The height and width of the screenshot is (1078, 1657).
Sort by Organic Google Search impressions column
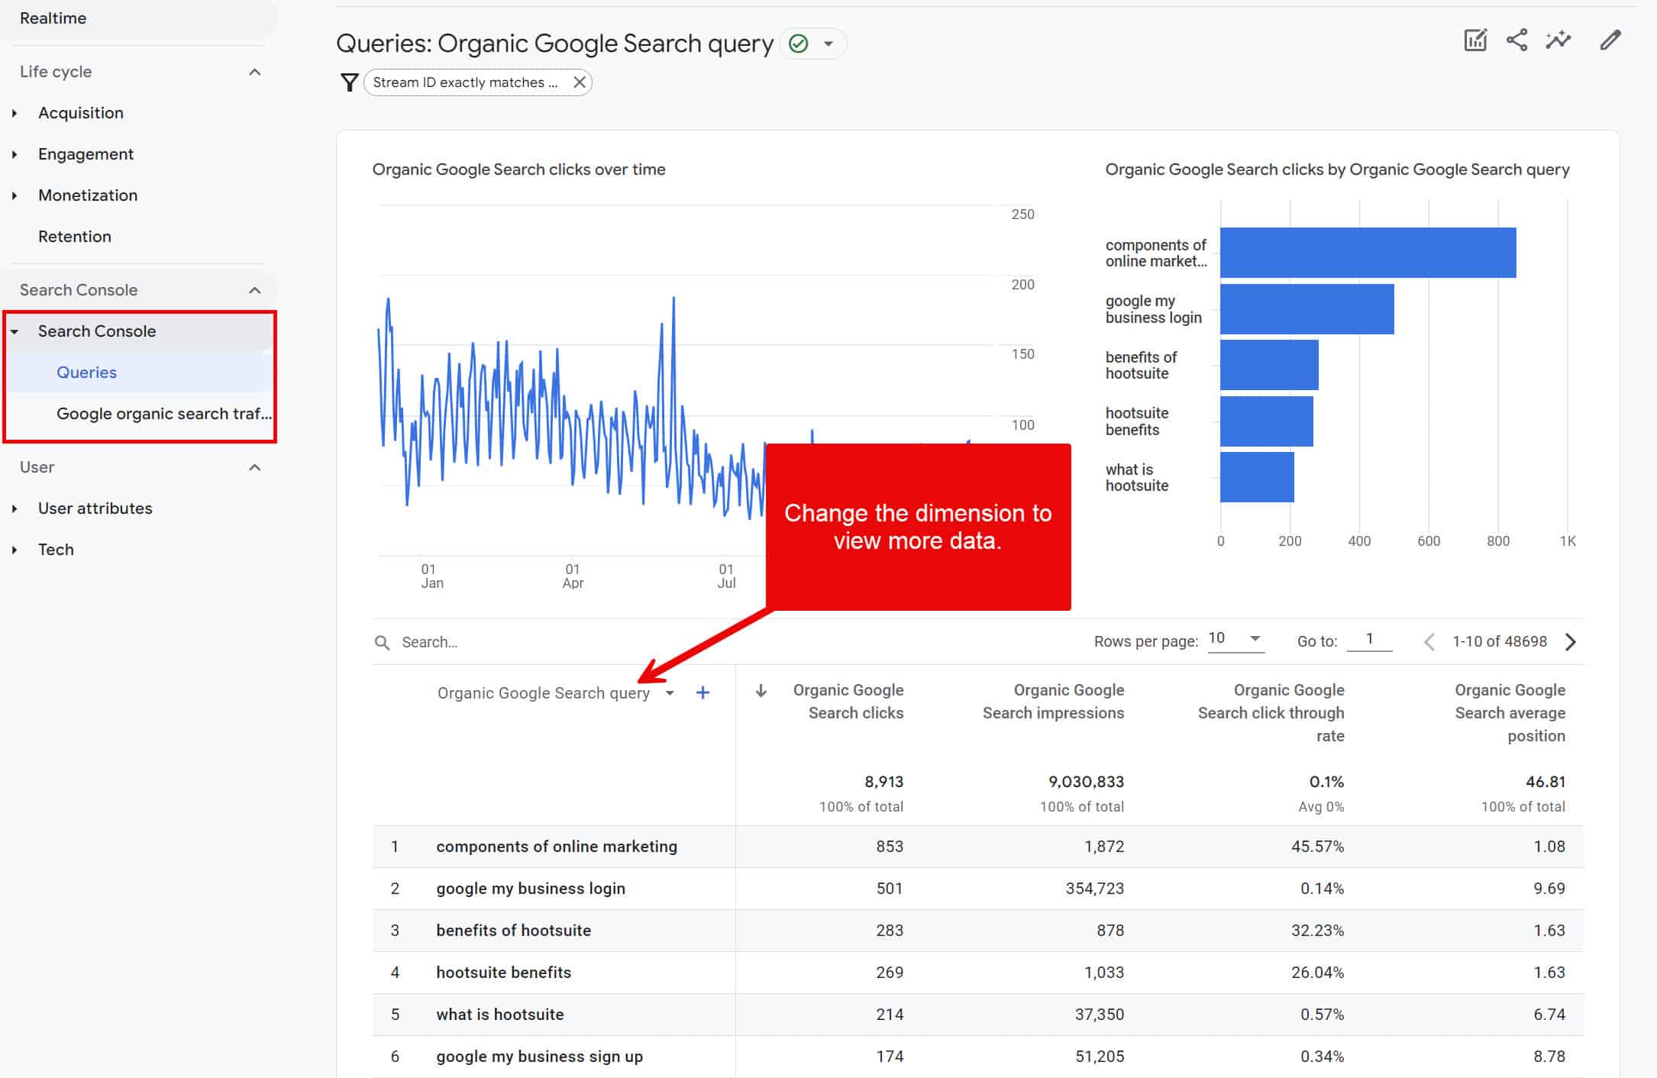1053,701
